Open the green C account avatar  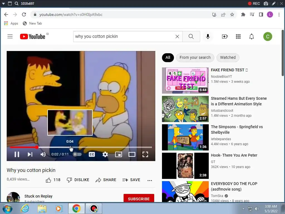(x=267, y=37)
